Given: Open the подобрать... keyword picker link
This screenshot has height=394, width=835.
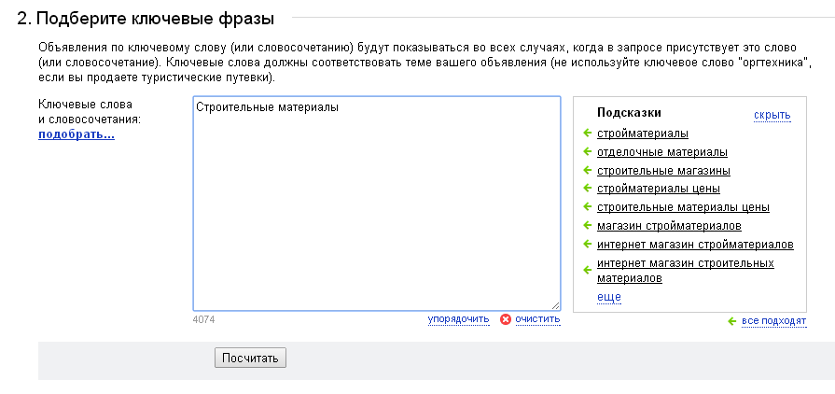Looking at the screenshot, I should (77, 134).
